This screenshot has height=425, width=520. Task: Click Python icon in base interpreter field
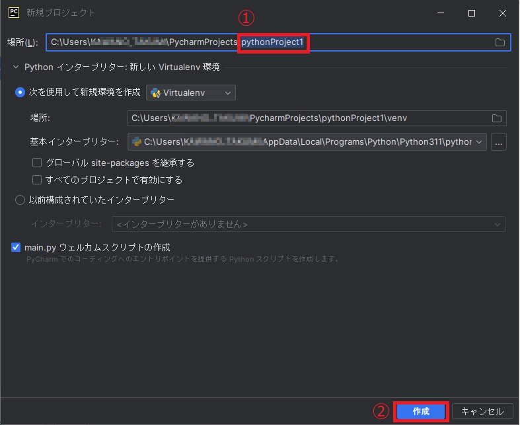[x=137, y=141]
